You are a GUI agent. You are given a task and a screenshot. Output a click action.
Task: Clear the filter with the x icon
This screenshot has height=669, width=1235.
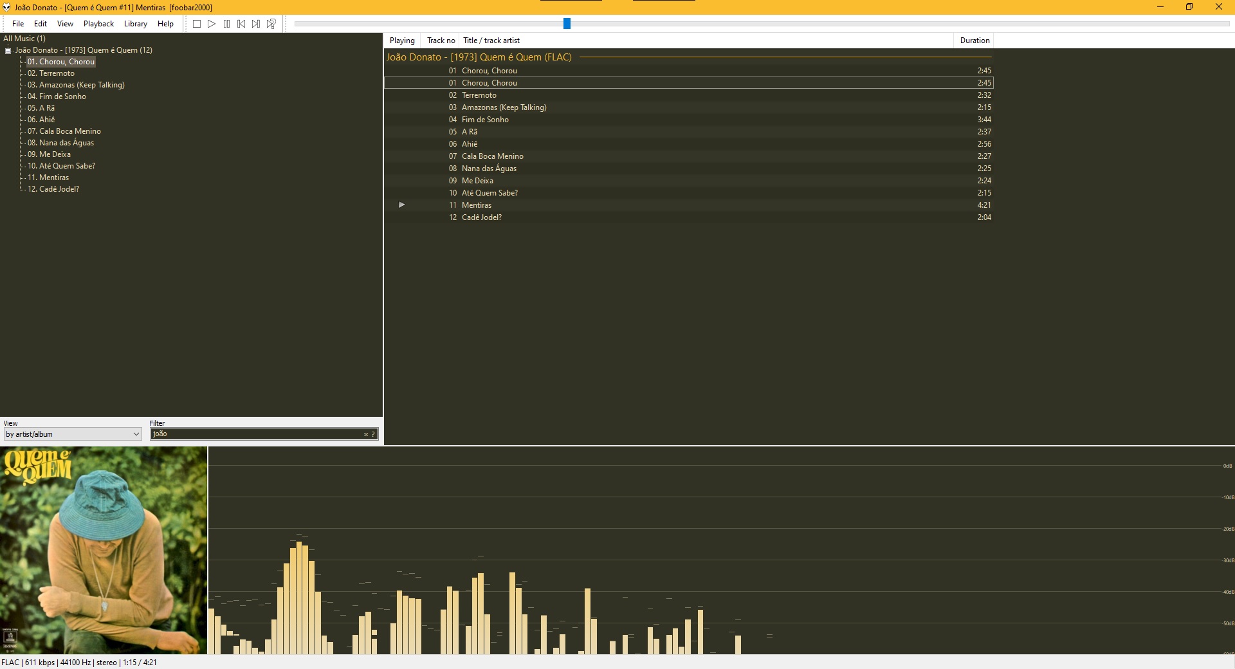(366, 434)
